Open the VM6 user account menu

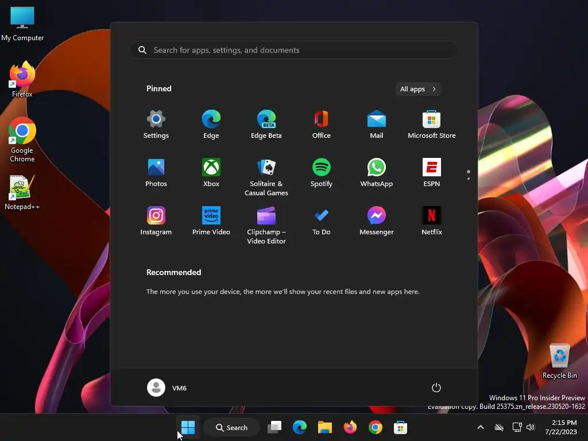[167, 388]
